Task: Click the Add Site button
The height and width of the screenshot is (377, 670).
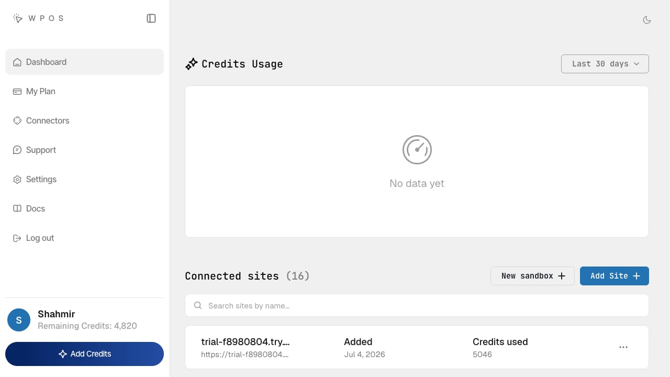Action: 615,276
